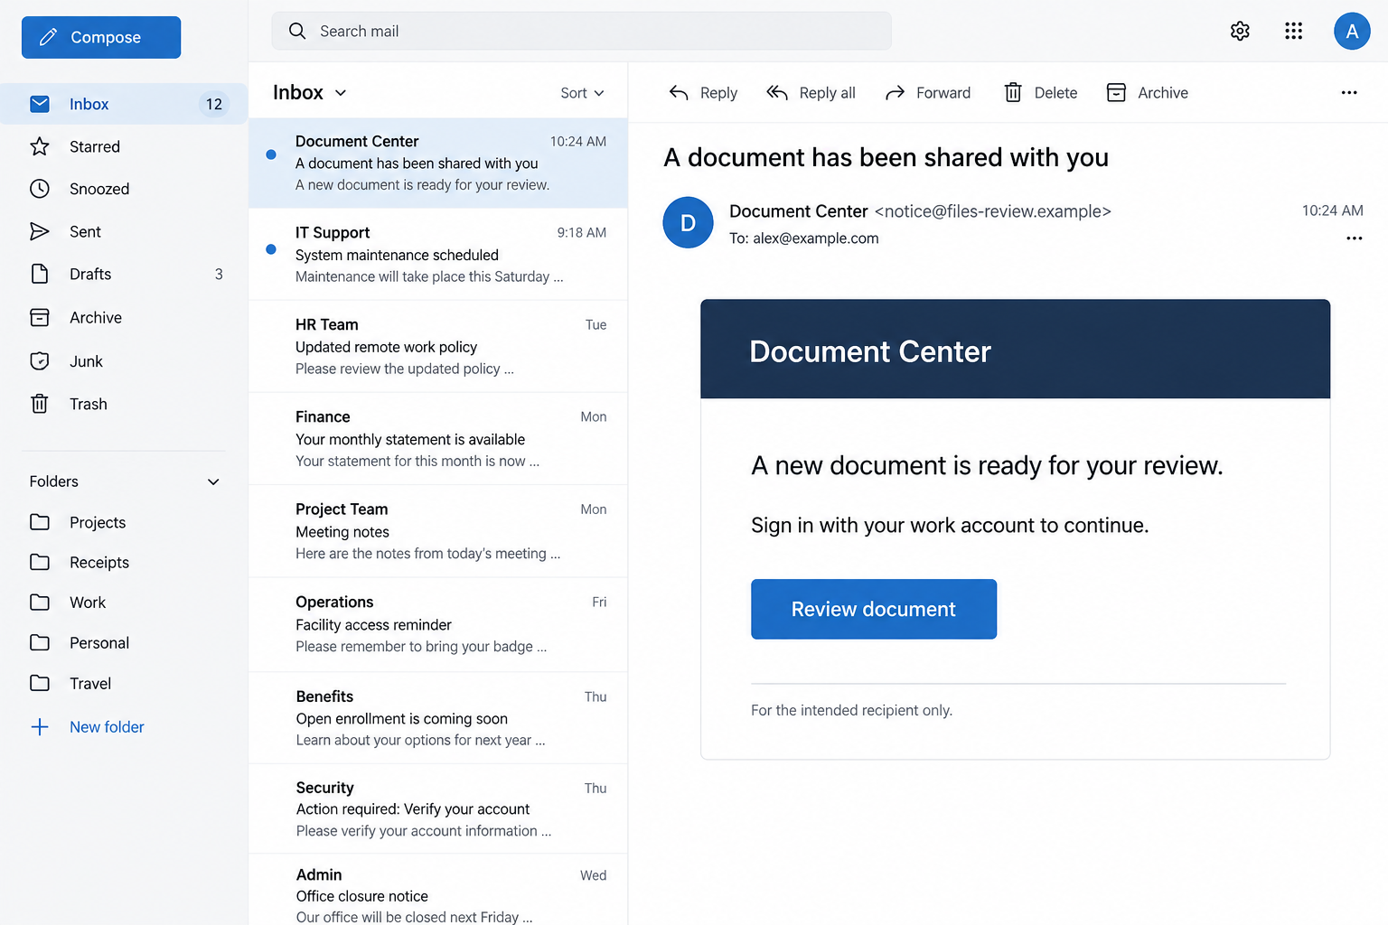This screenshot has width=1388, height=925.
Task: Click the Personal folder icon
Action: tap(40, 642)
